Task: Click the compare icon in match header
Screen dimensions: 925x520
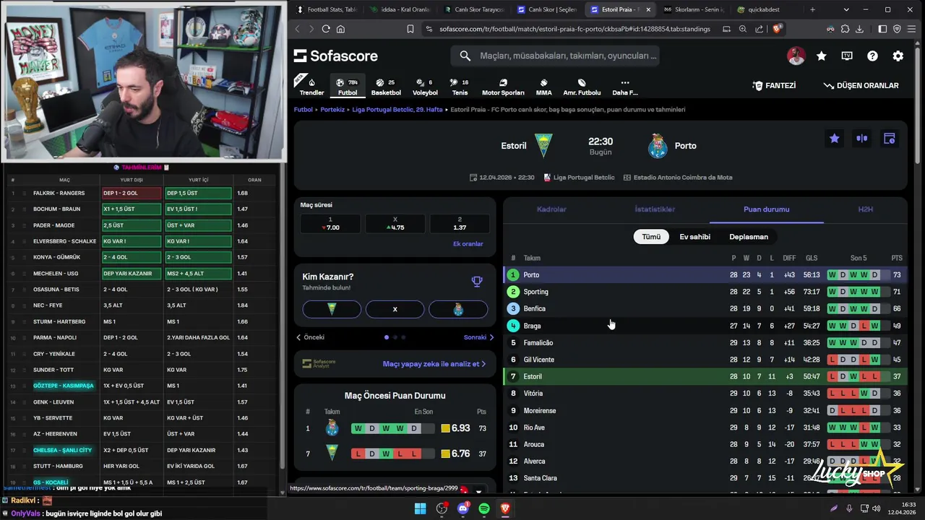Action: 862,139
